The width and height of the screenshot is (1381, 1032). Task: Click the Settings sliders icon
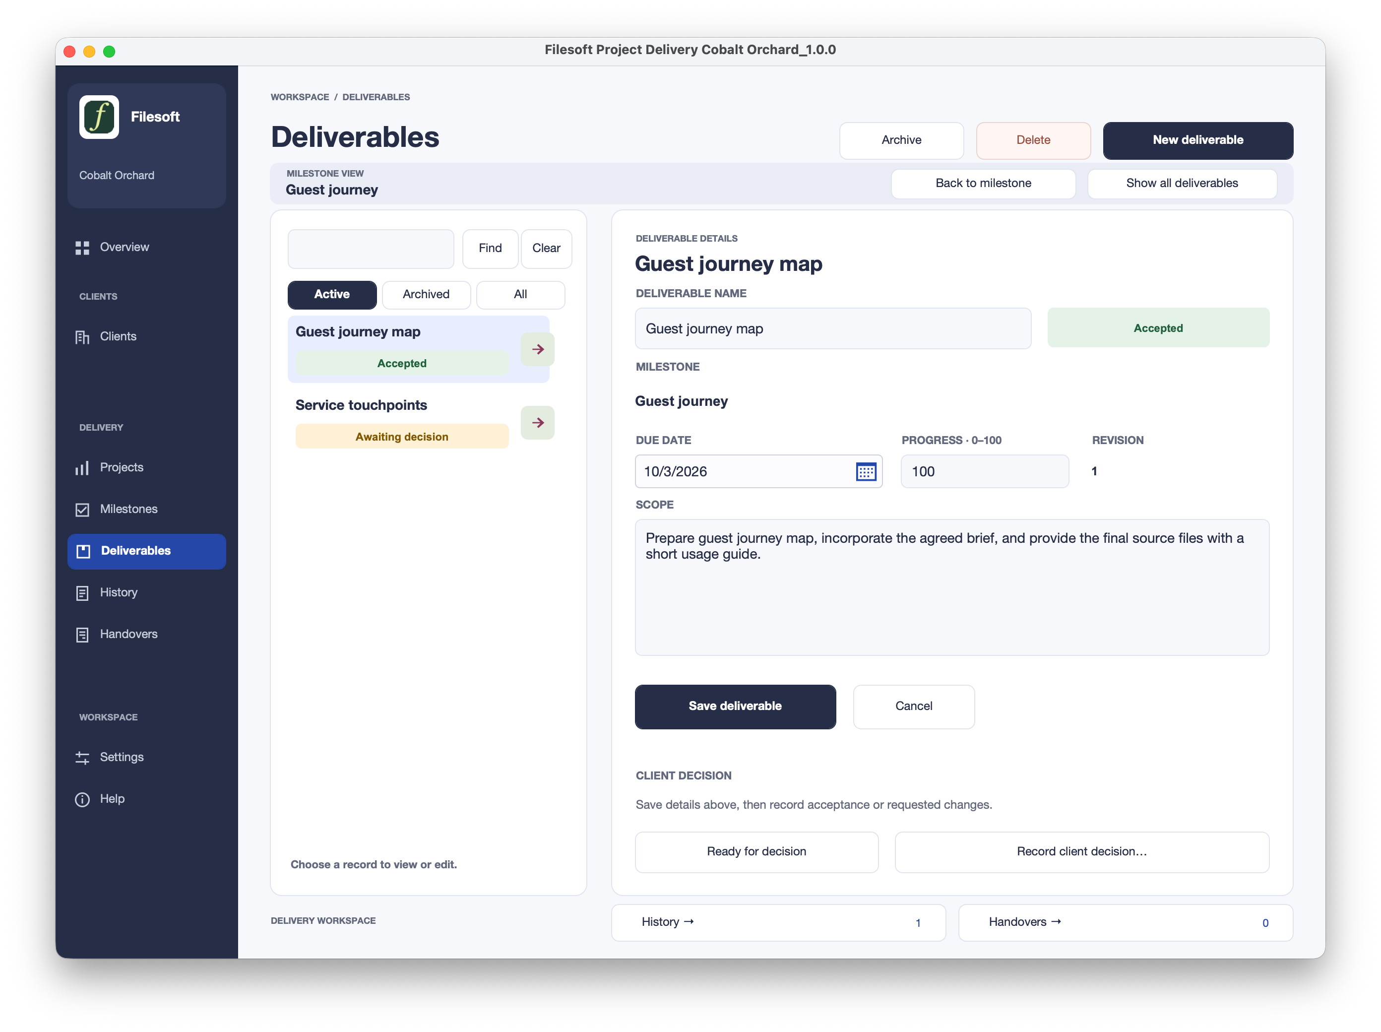click(x=82, y=758)
